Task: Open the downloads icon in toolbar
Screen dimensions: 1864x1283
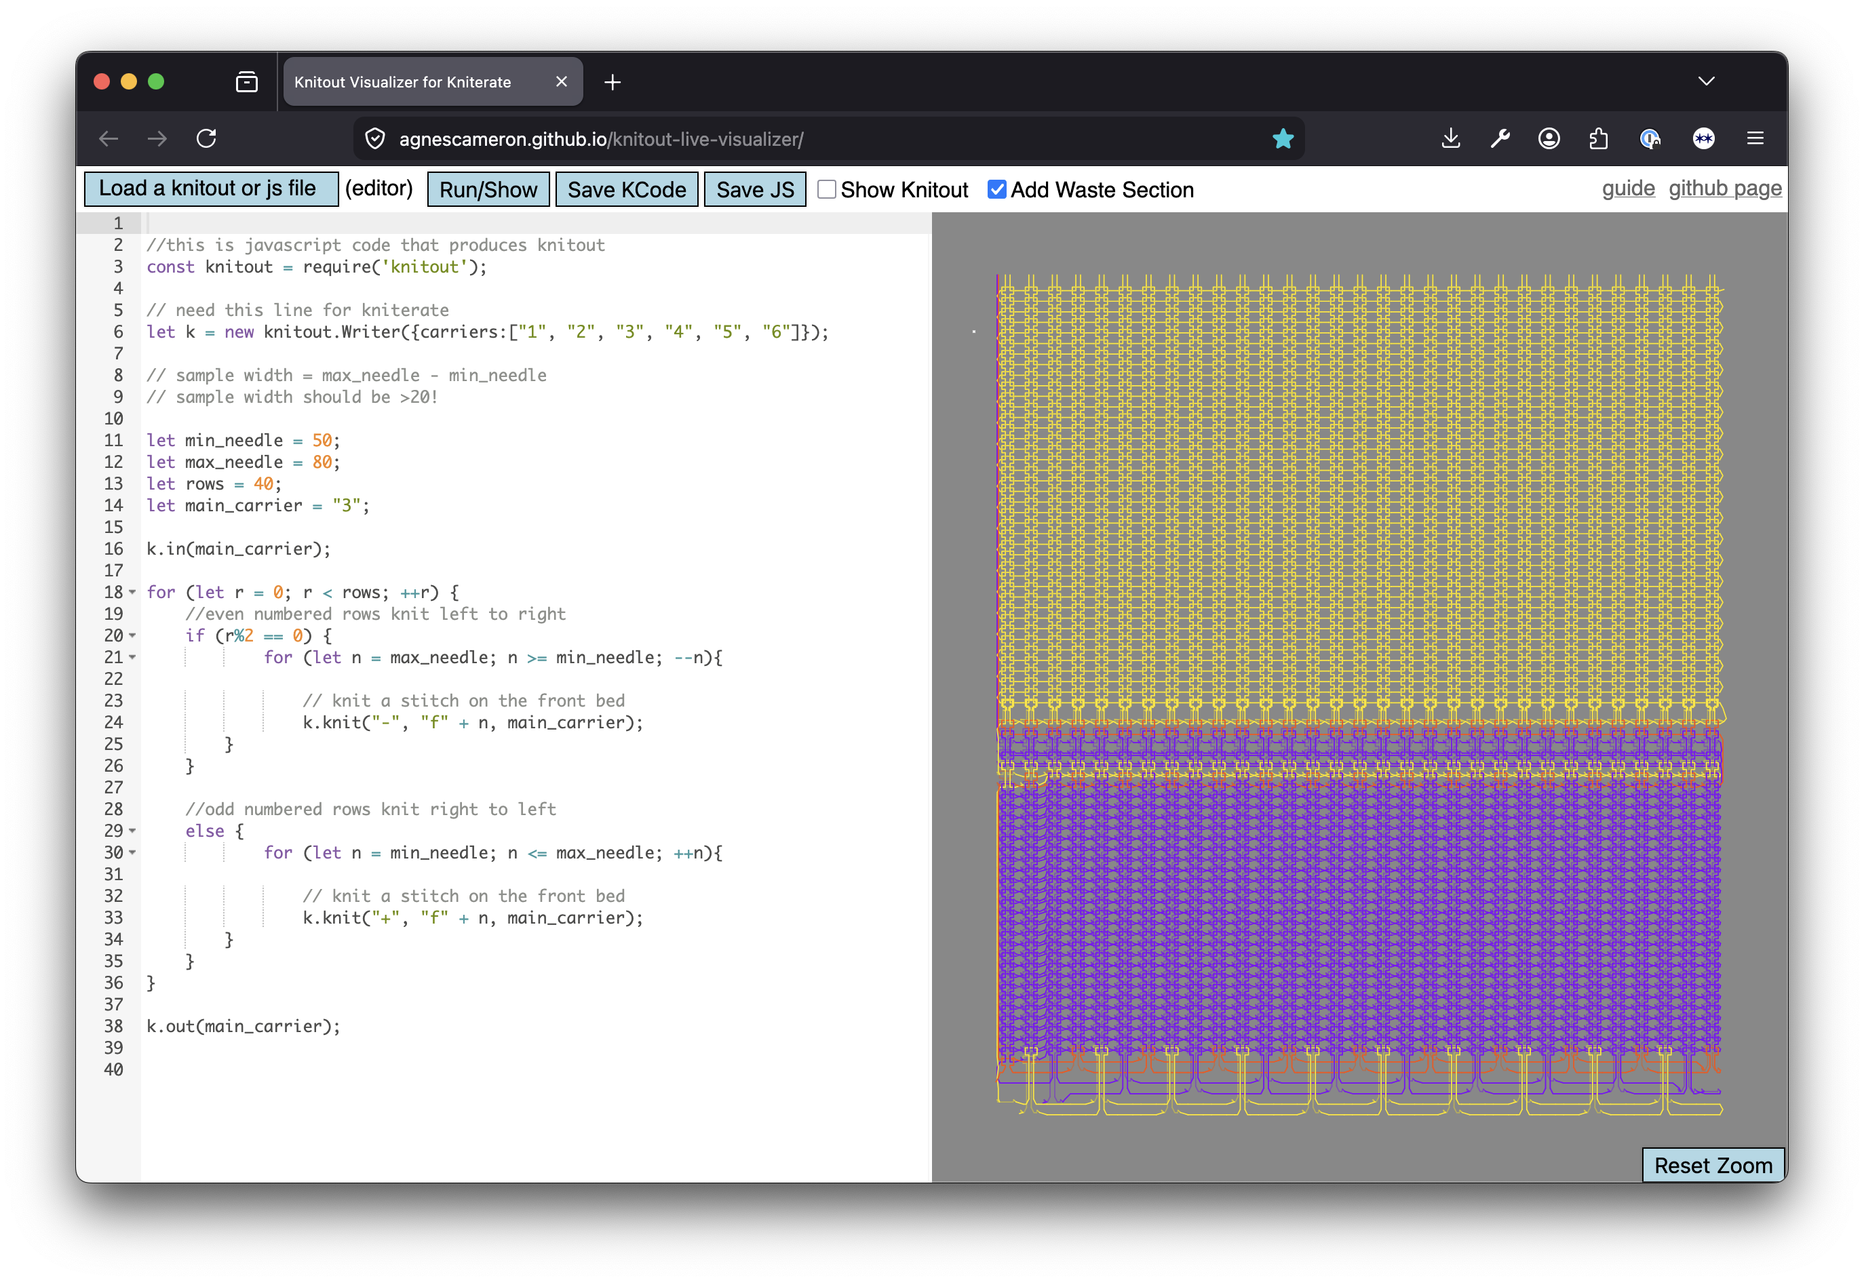Action: click(x=1451, y=138)
